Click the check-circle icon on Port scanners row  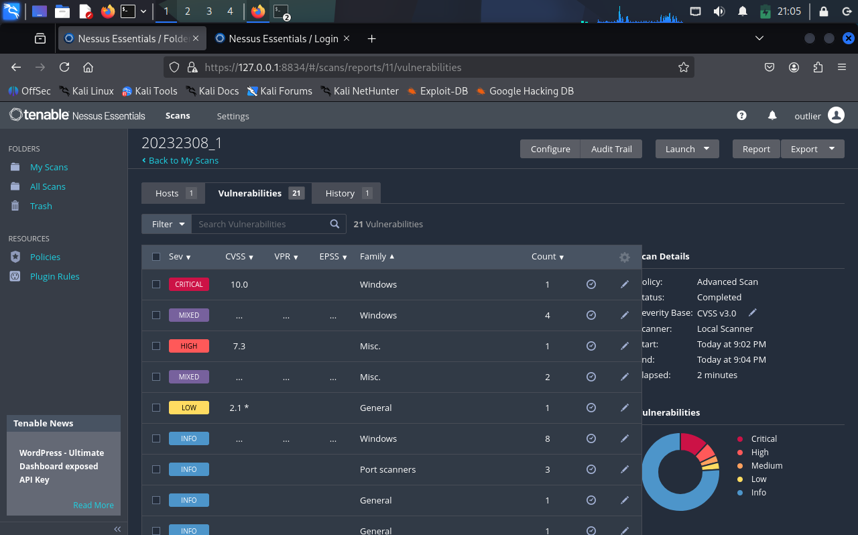[x=591, y=469]
